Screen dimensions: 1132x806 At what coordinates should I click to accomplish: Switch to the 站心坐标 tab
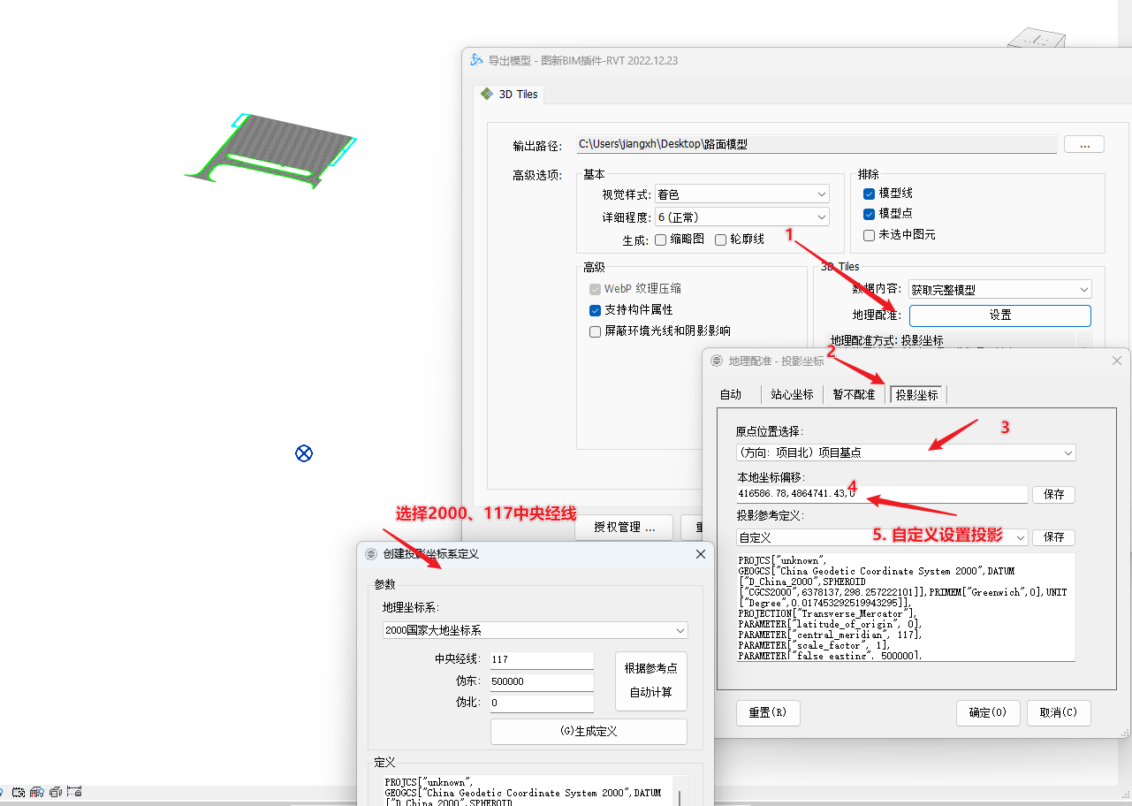point(792,395)
